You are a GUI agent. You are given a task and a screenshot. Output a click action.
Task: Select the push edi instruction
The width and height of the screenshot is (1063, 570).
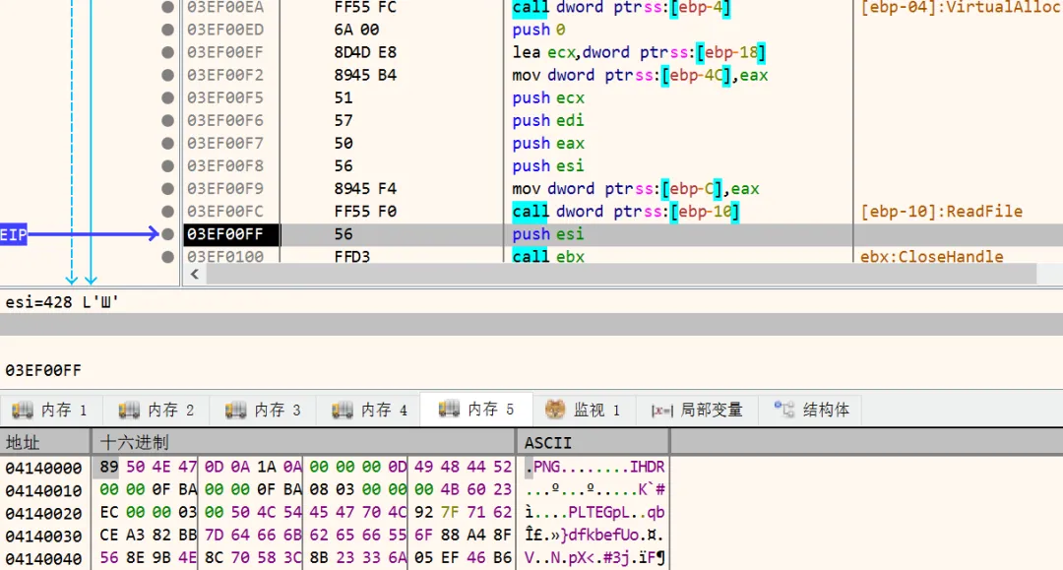pyautogui.click(x=548, y=121)
